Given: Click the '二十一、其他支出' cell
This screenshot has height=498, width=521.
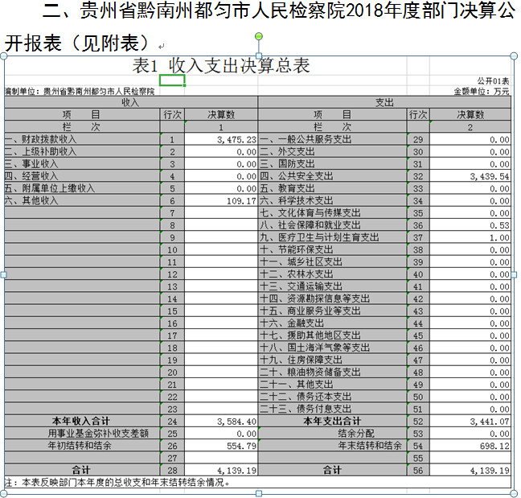Looking at the screenshot, I should pos(332,385).
